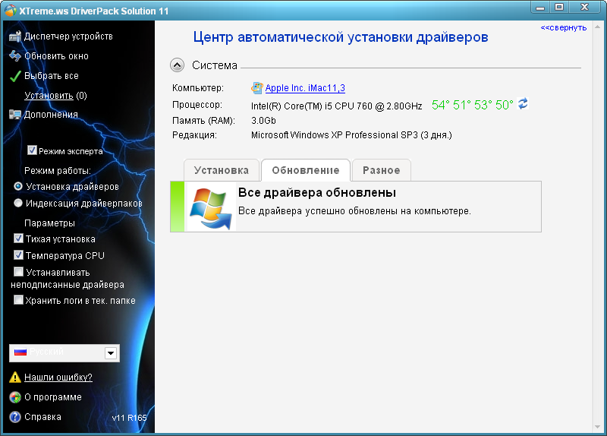607x436 pixels.
Task: Click the Установить (0) link
Action: tap(55, 96)
